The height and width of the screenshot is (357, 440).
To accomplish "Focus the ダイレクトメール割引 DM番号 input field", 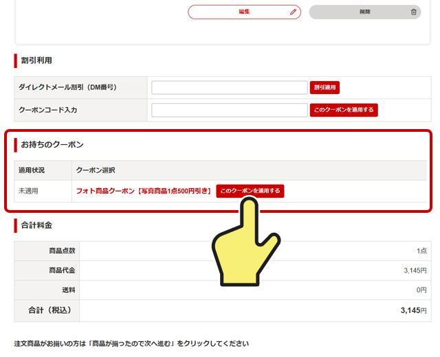I will (229, 87).
